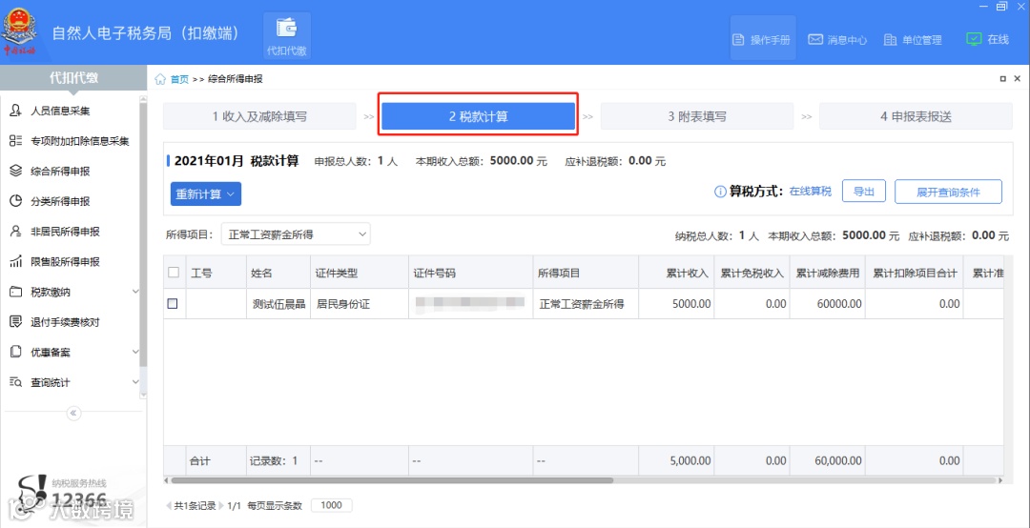Open the 单位管理 building icon

pos(890,39)
